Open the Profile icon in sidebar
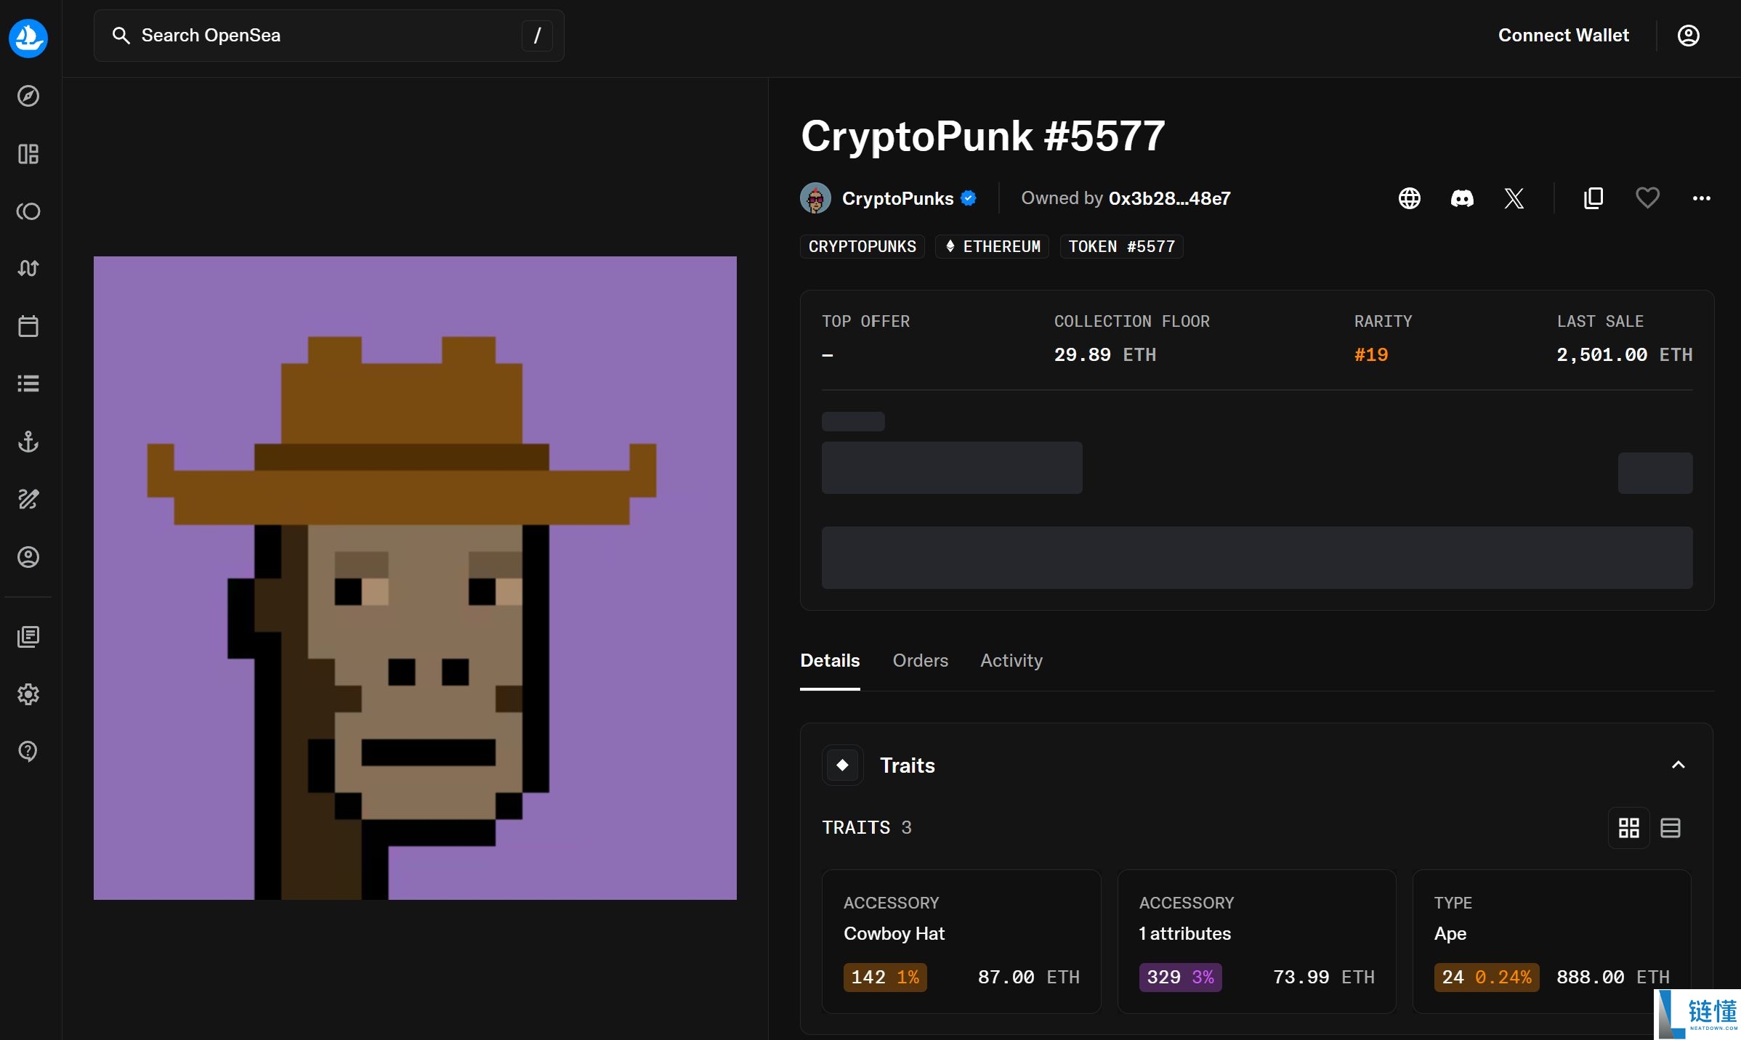Screen dimensions: 1741x1040 (x=28, y=557)
